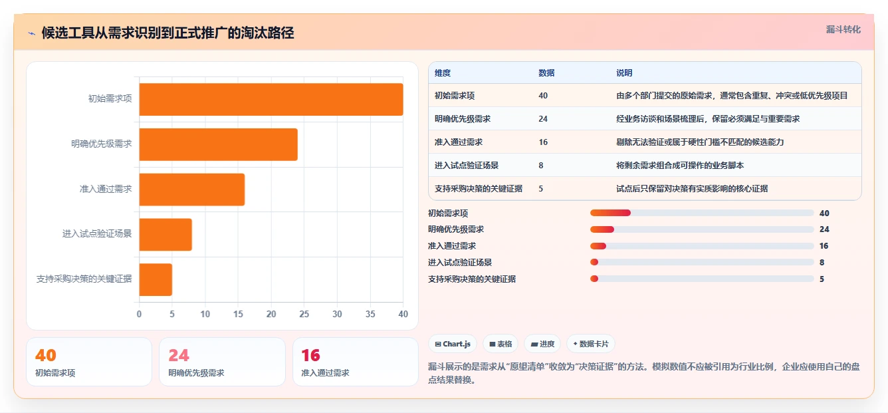Click the progress value 5 beside 支持采购决策的关键证据
Screen dimensions: 888x413
(822, 279)
